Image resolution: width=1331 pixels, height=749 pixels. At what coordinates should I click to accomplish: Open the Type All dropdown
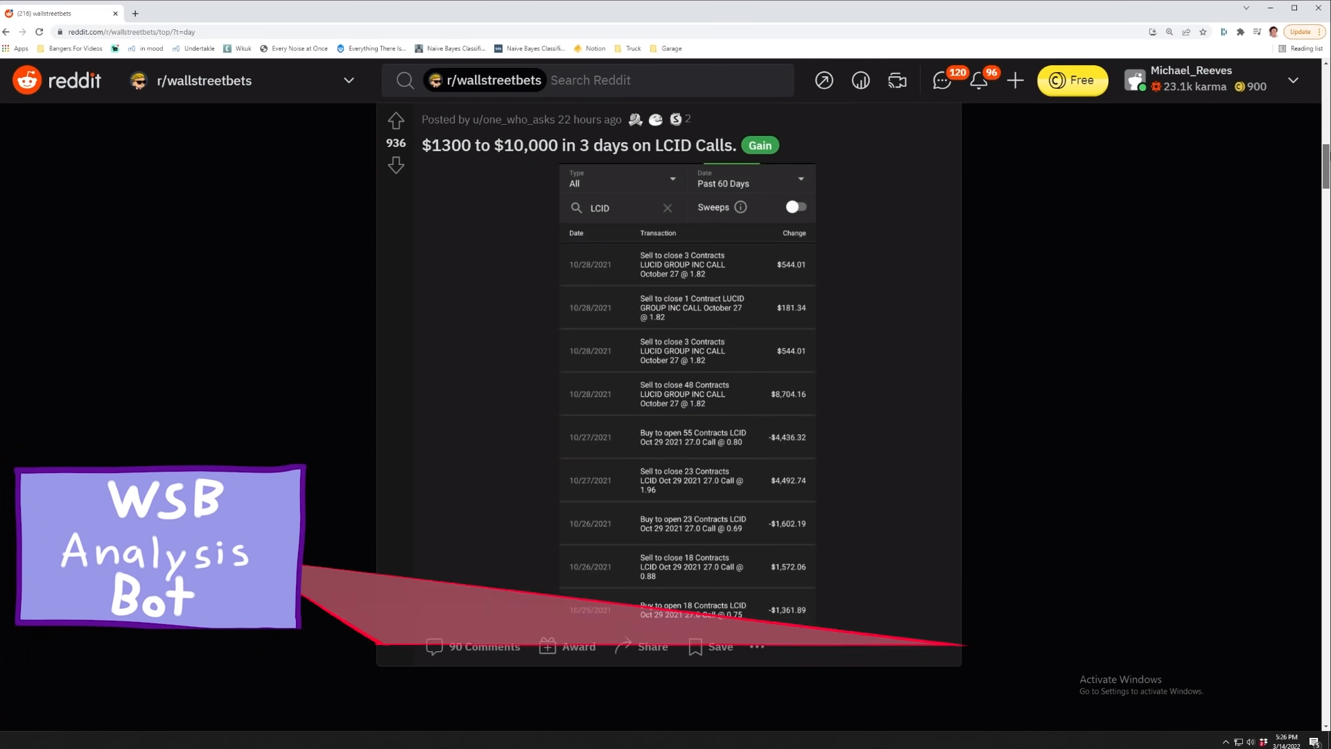[622, 179]
